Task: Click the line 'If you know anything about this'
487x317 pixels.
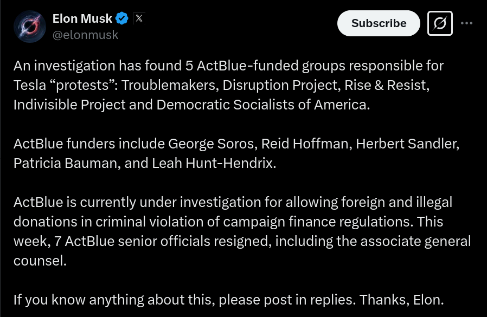Action: point(114,300)
